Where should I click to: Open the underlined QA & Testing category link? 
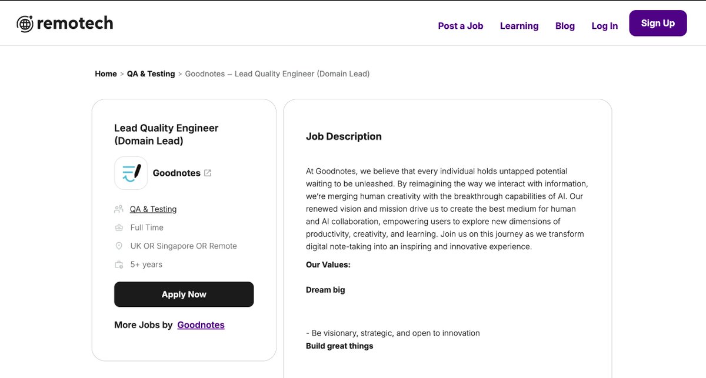153,209
